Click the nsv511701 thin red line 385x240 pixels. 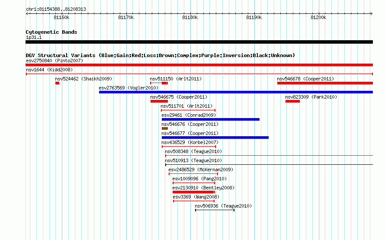point(188,110)
